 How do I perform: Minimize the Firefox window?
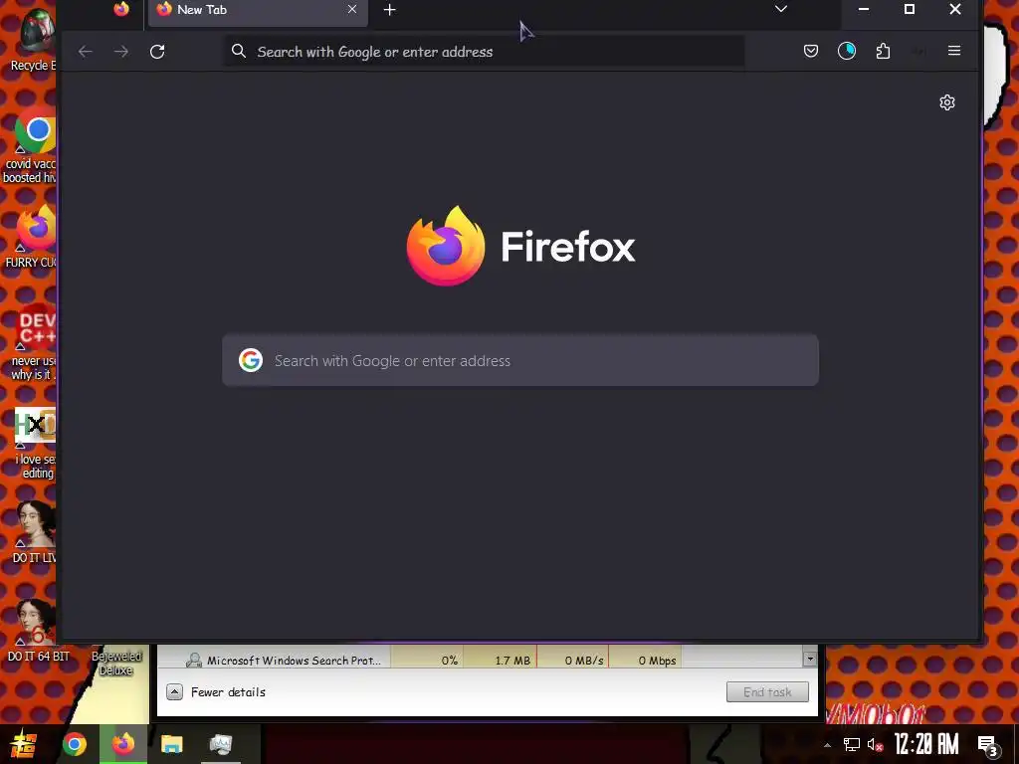point(864,9)
